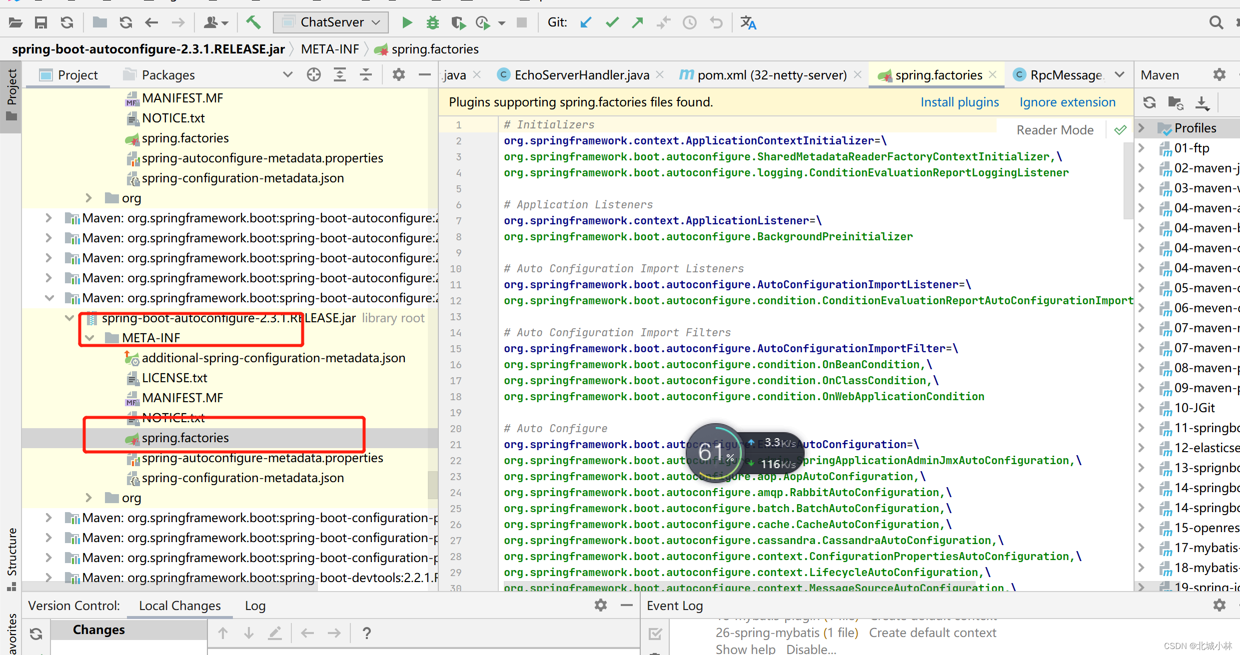Open Project panel gear settings
The width and height of the screenshot is (1240, 655).
click(398, 75)
